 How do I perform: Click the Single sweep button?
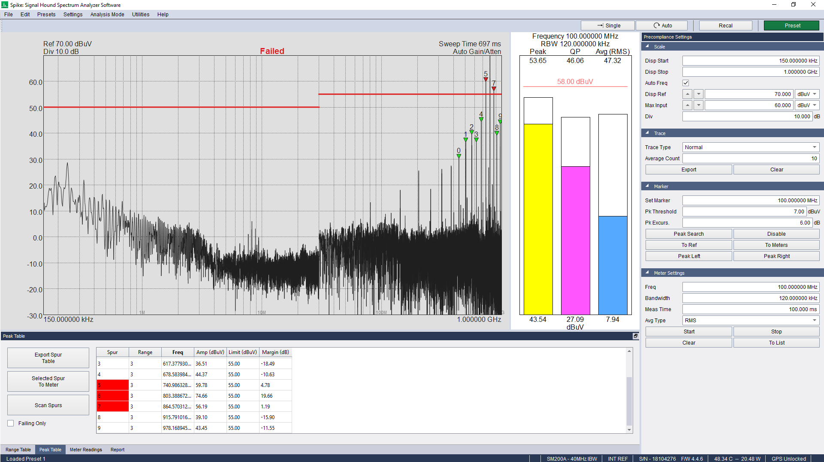click(608, 26)
